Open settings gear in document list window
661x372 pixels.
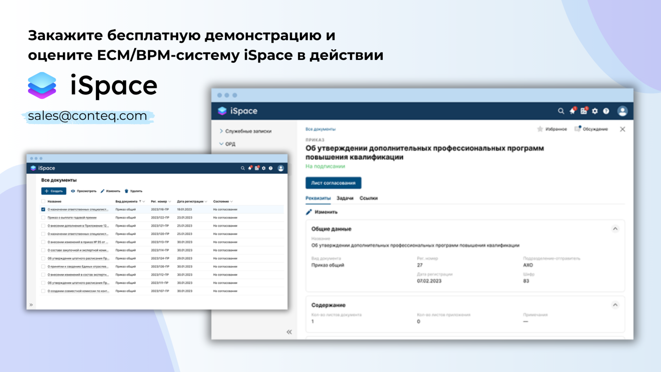[264, 168]
